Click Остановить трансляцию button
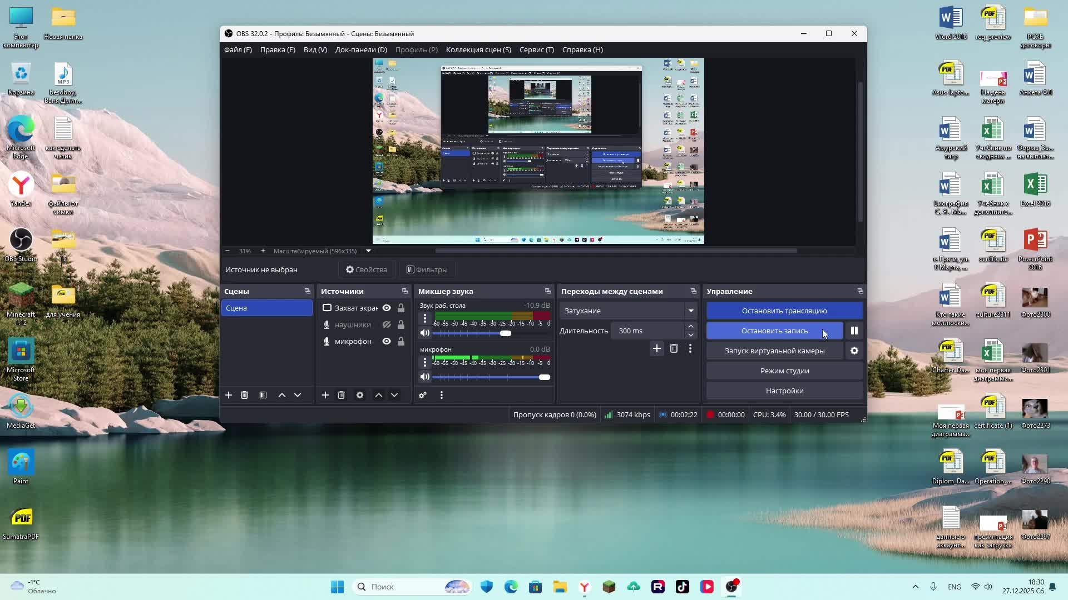This screenshot has width=1068, height=600. [784, 311]
